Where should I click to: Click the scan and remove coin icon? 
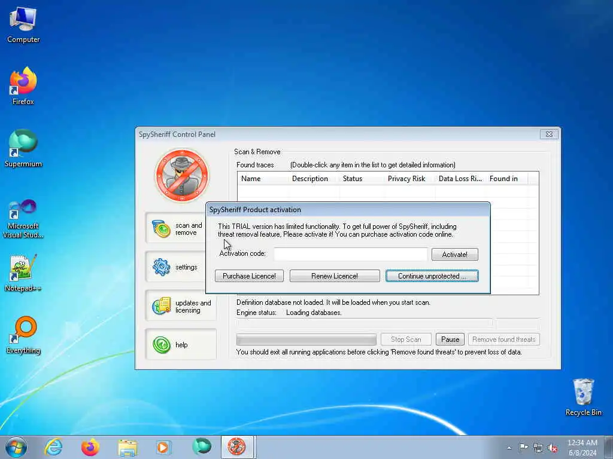161,229
